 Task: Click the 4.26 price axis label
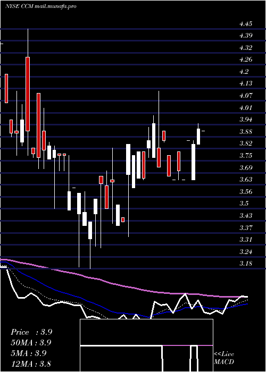click(246, 60)
